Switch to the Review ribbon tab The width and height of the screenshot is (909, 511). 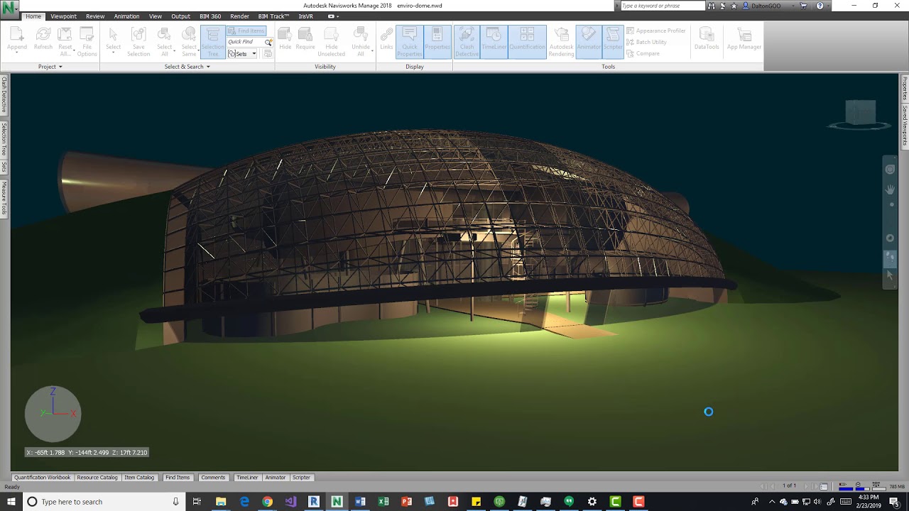pos(95,16)
